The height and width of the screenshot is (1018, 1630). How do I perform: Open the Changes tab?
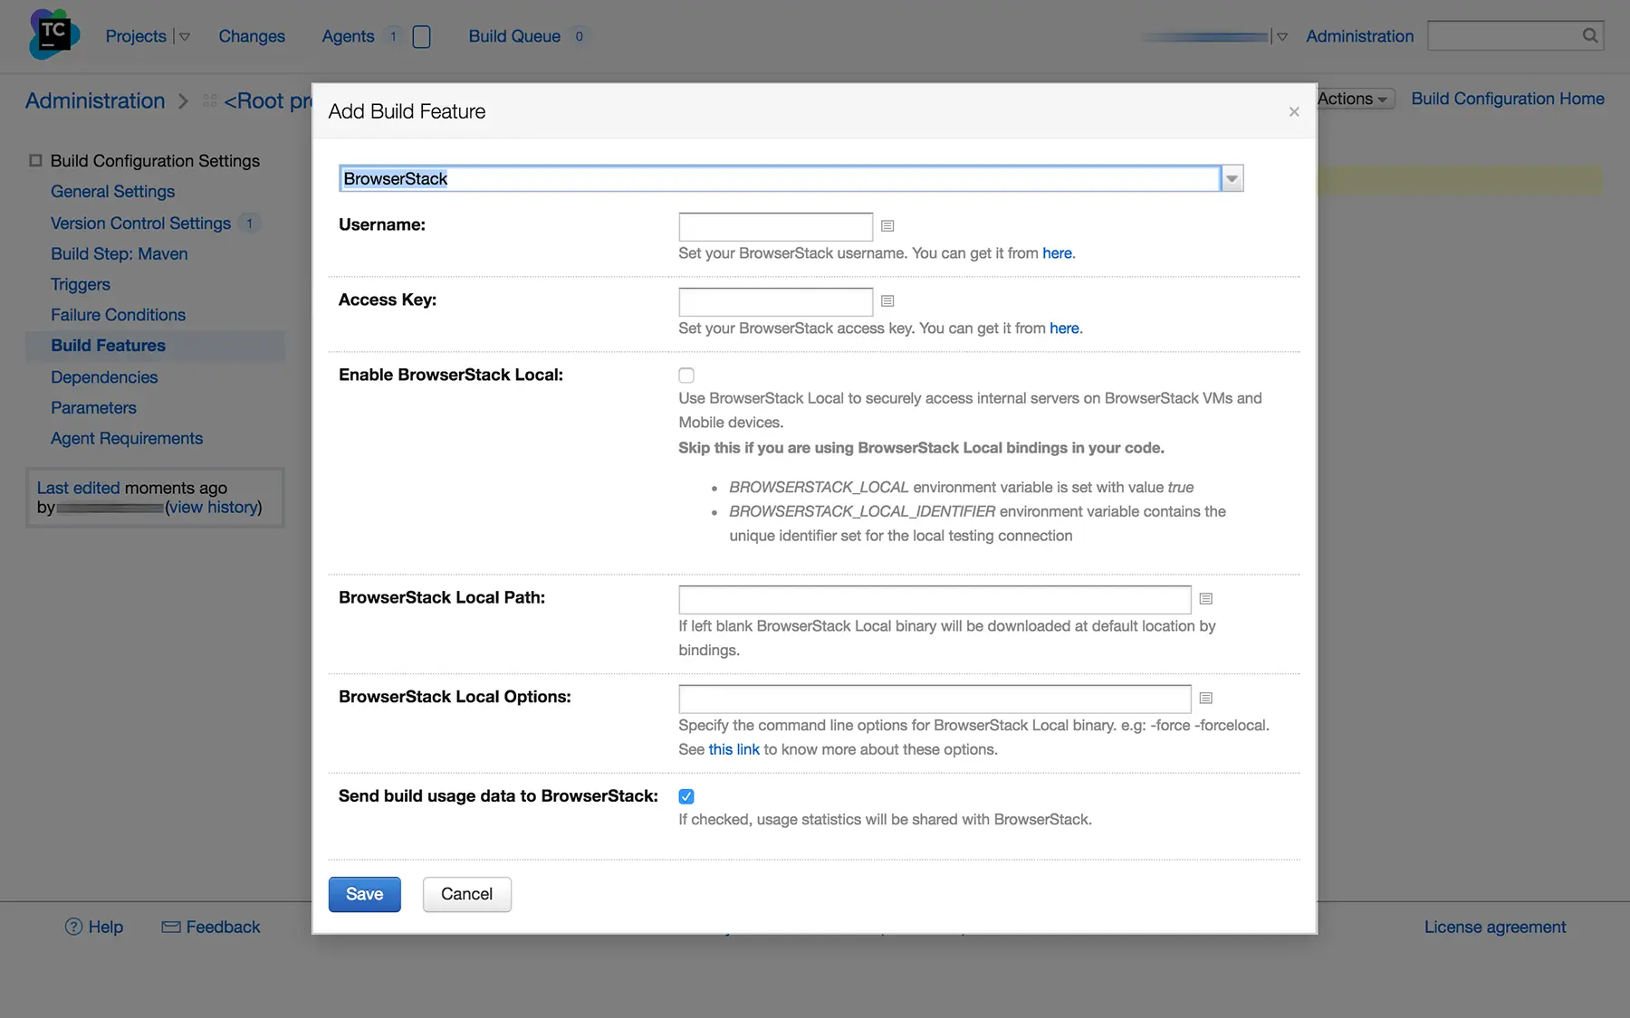point(252,36)
